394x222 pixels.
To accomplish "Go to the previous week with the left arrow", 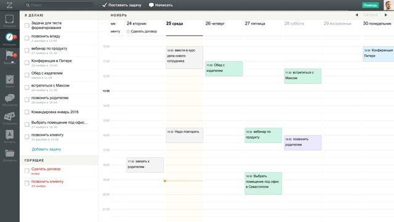I will [x=356, y=15].
